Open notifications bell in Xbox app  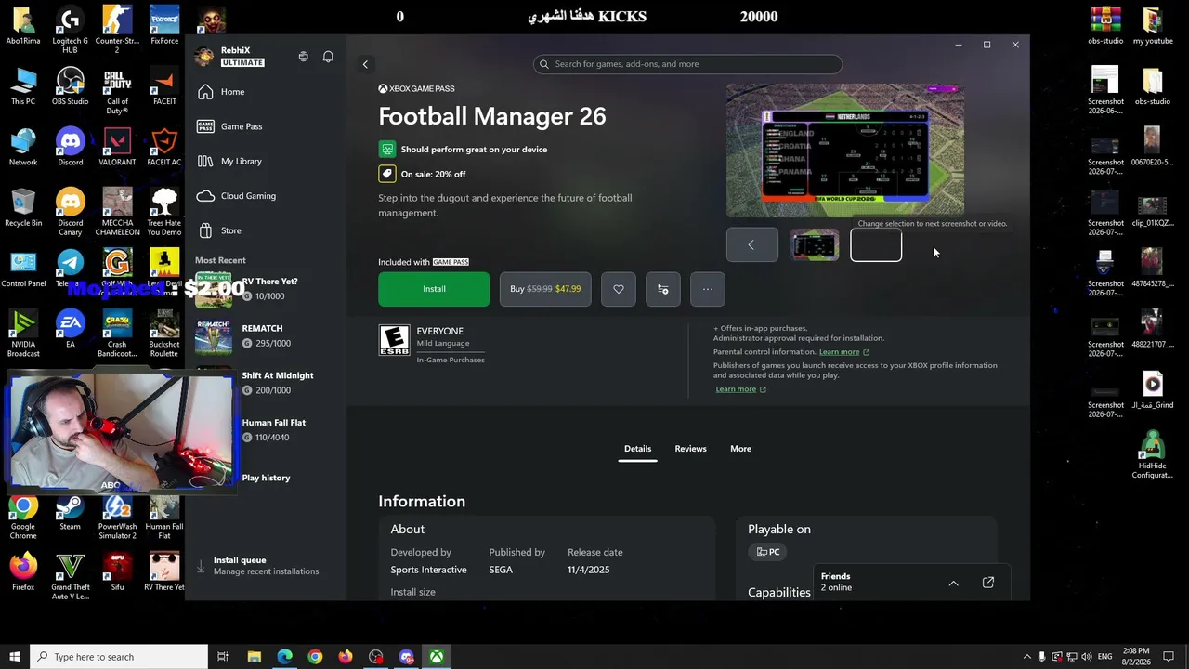328,57
